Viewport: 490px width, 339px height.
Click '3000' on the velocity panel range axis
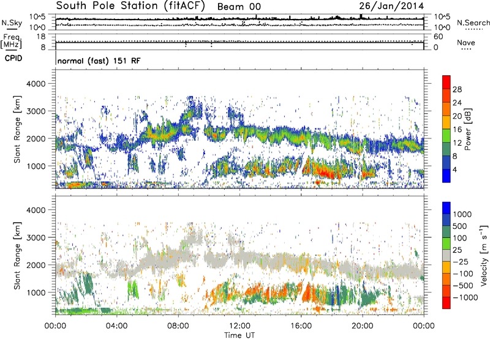coord(36,237)
